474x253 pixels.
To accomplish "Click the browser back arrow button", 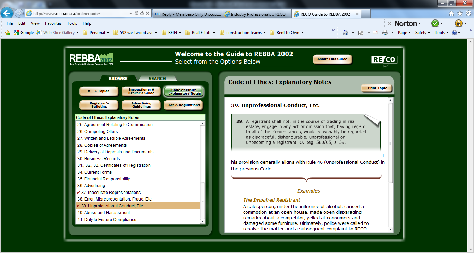I will point(7,14).
